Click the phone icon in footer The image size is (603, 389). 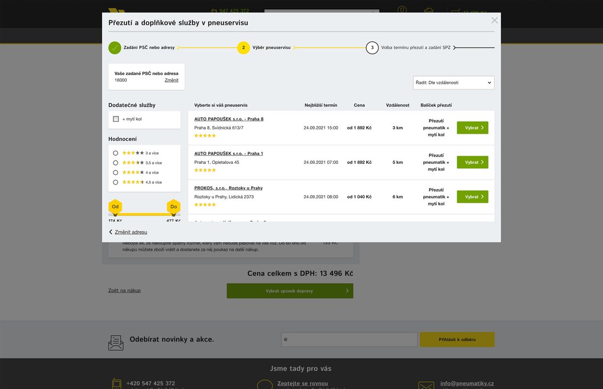click(x=116, y=384)
